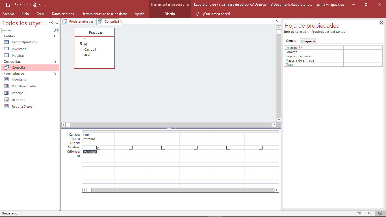Viewport: 386px width, 217px height.
Task: Open Customize Quick Access Toolbar dropdown
Action: coord(46,5)
